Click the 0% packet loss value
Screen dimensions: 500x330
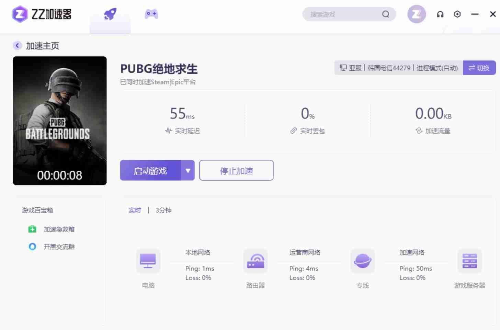click(x=308, y=113)
